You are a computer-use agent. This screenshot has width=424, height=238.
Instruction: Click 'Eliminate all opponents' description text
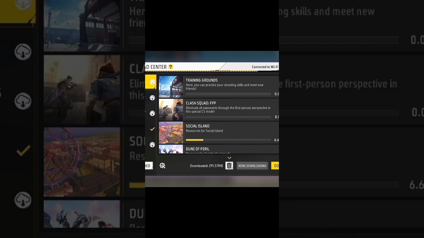[228, 110]
